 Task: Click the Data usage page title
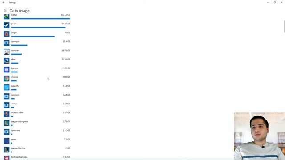tap(20, 11)
